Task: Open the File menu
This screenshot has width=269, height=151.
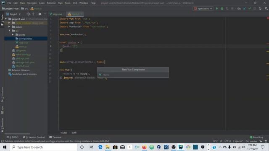Action: click(9, 3)
